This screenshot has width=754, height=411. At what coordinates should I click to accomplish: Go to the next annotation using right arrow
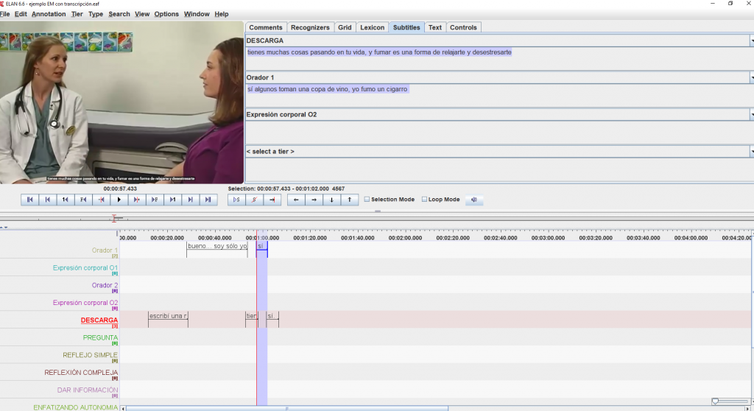(x=314, y=200)
